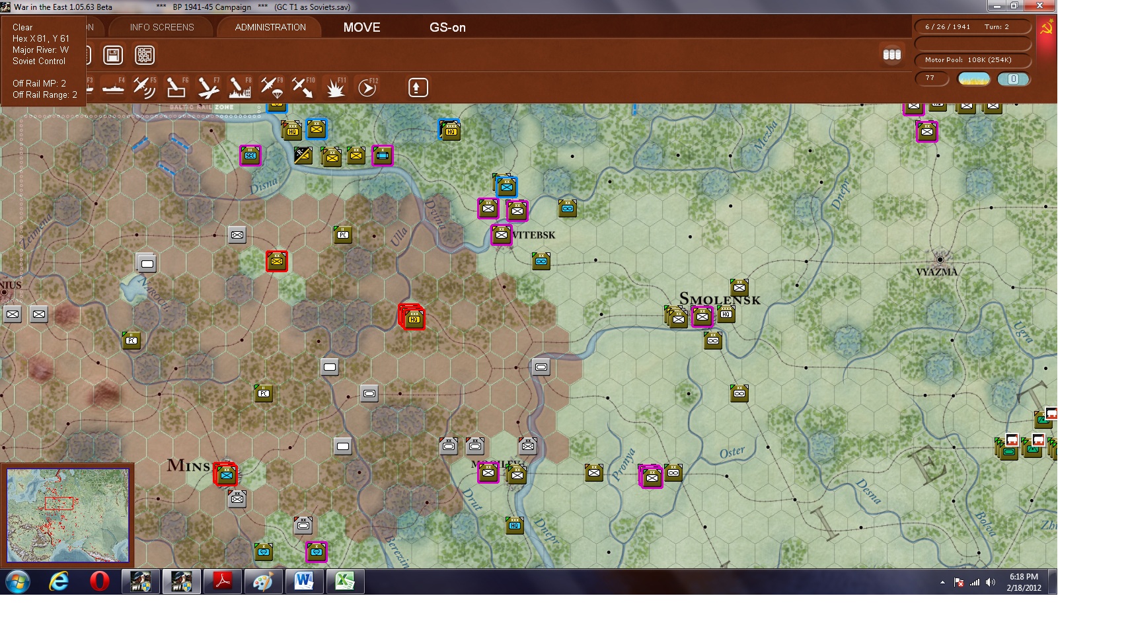Select the PC counter near the Ulla river
Screen dimensions: 1130x637
(342, 234)
